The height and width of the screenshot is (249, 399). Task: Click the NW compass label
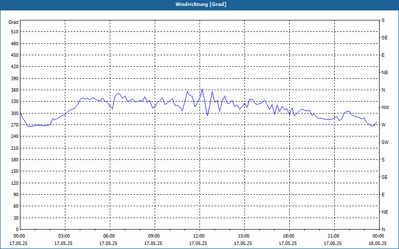click(x=385, y=108)
